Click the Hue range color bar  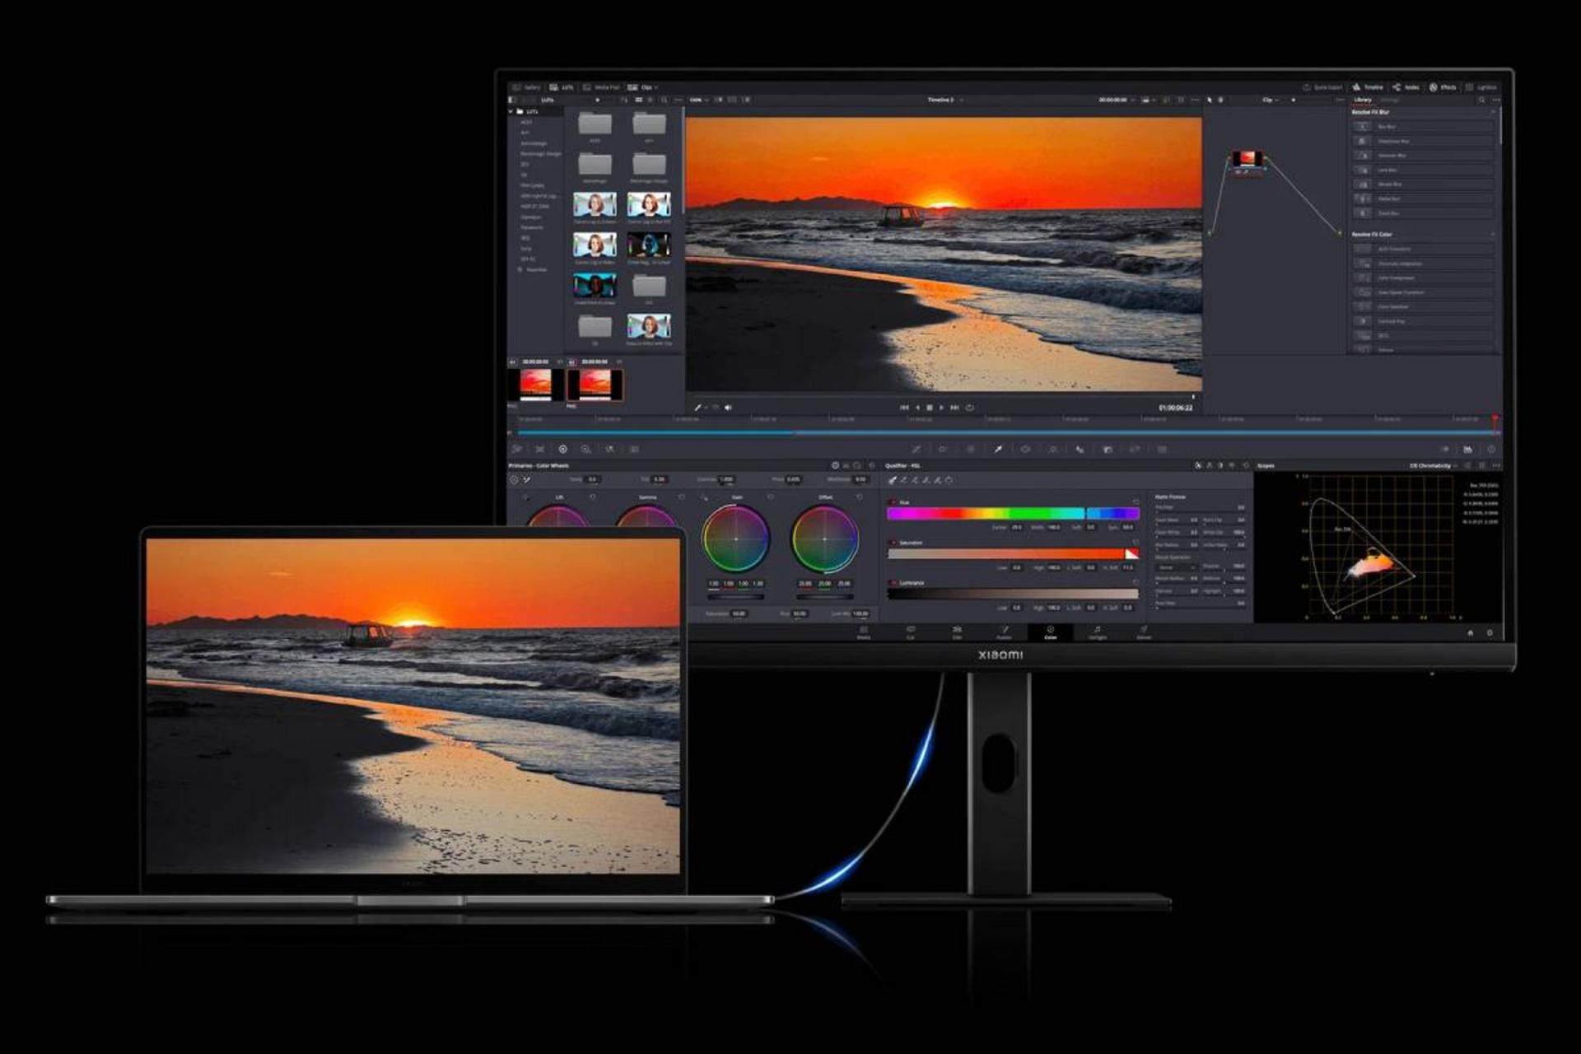pyautogui.click(x=1013, y=513)
